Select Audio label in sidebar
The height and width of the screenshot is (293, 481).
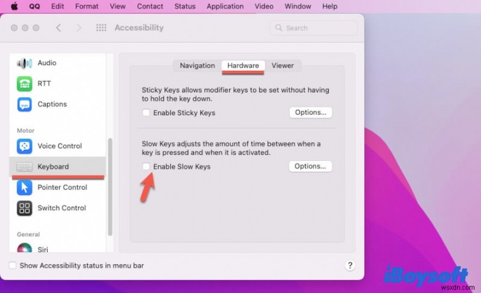tap(47, 63)
